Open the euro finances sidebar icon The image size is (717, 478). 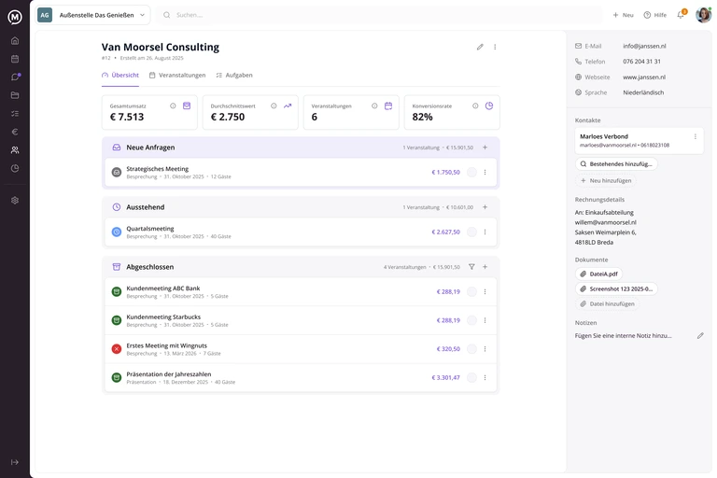[15, 132]
